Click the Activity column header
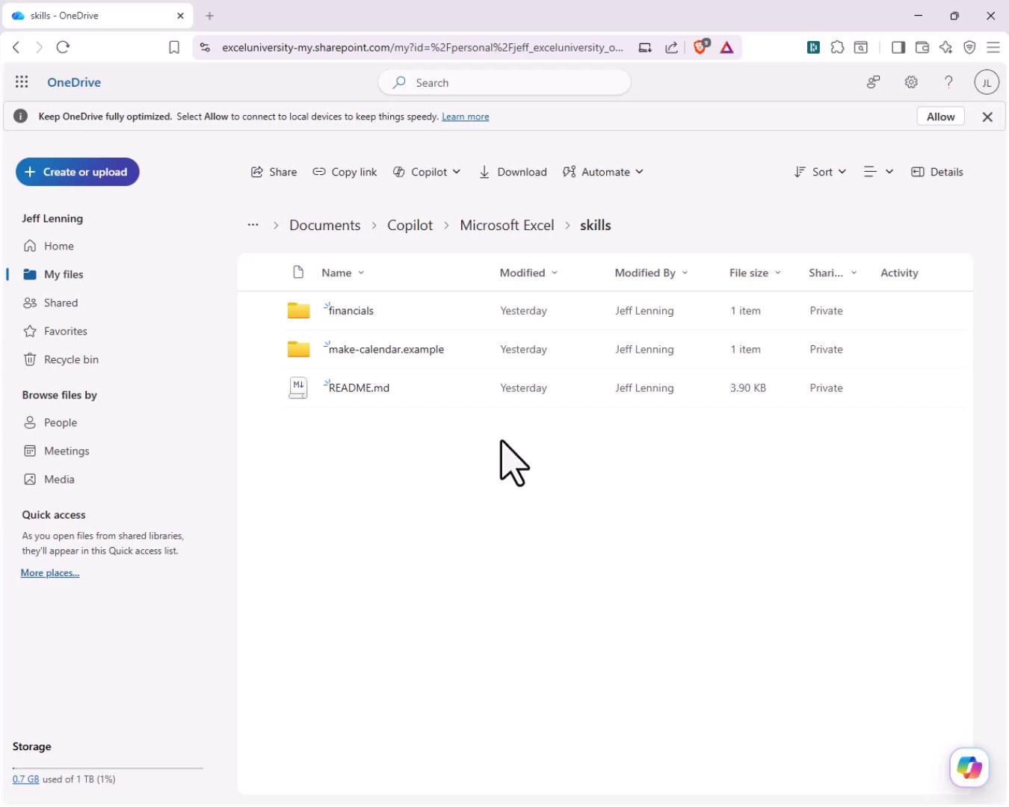 [899, 273]
